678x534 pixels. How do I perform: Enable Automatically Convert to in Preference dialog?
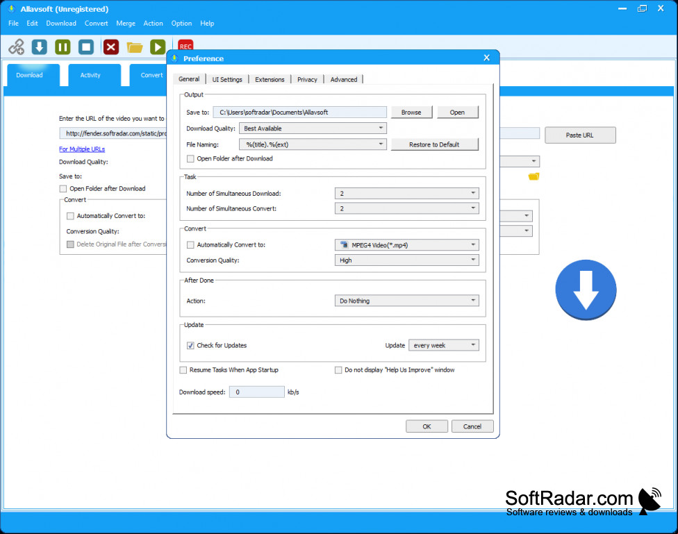click(x=190, y=244)
